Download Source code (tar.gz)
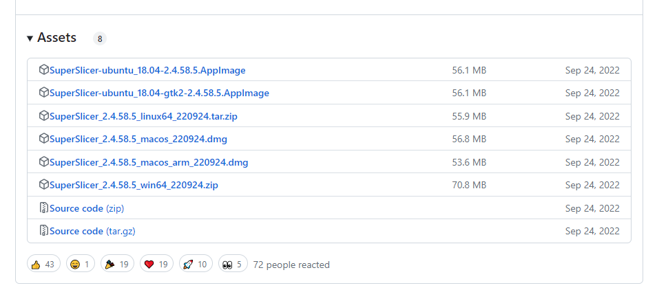 pyautogui.click(x=92, y=231)
